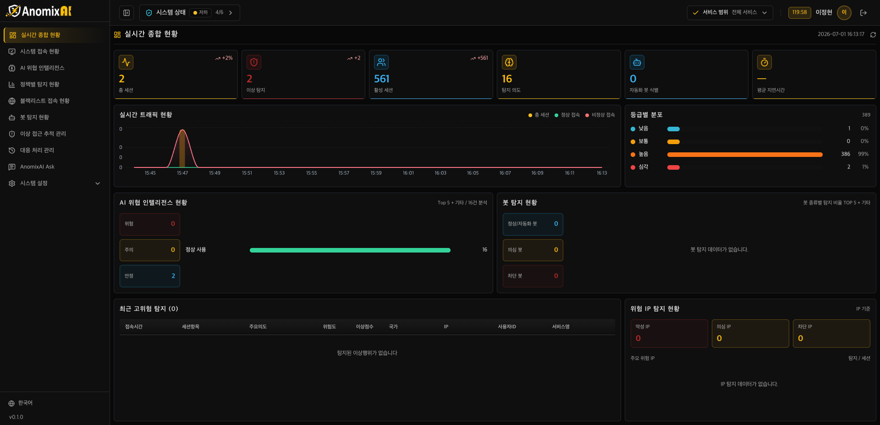Click the logout icon in top bar

point(863,13)
